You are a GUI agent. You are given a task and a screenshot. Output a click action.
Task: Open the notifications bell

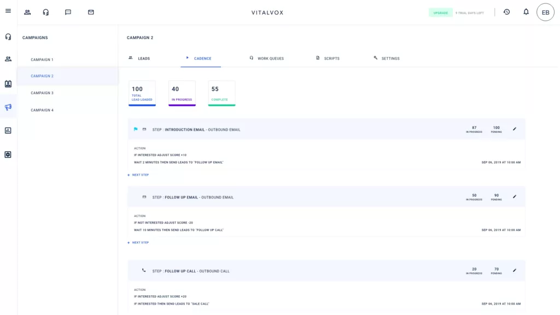(526, 11)
